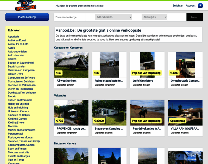Open Tickets en Kaartjes category

[x=19, y=156]
